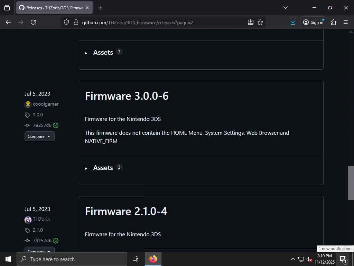354x266 pixels.
Task: Click the verified check icon beside 3.0.0 commit
Action: click(x=56, y=125)
